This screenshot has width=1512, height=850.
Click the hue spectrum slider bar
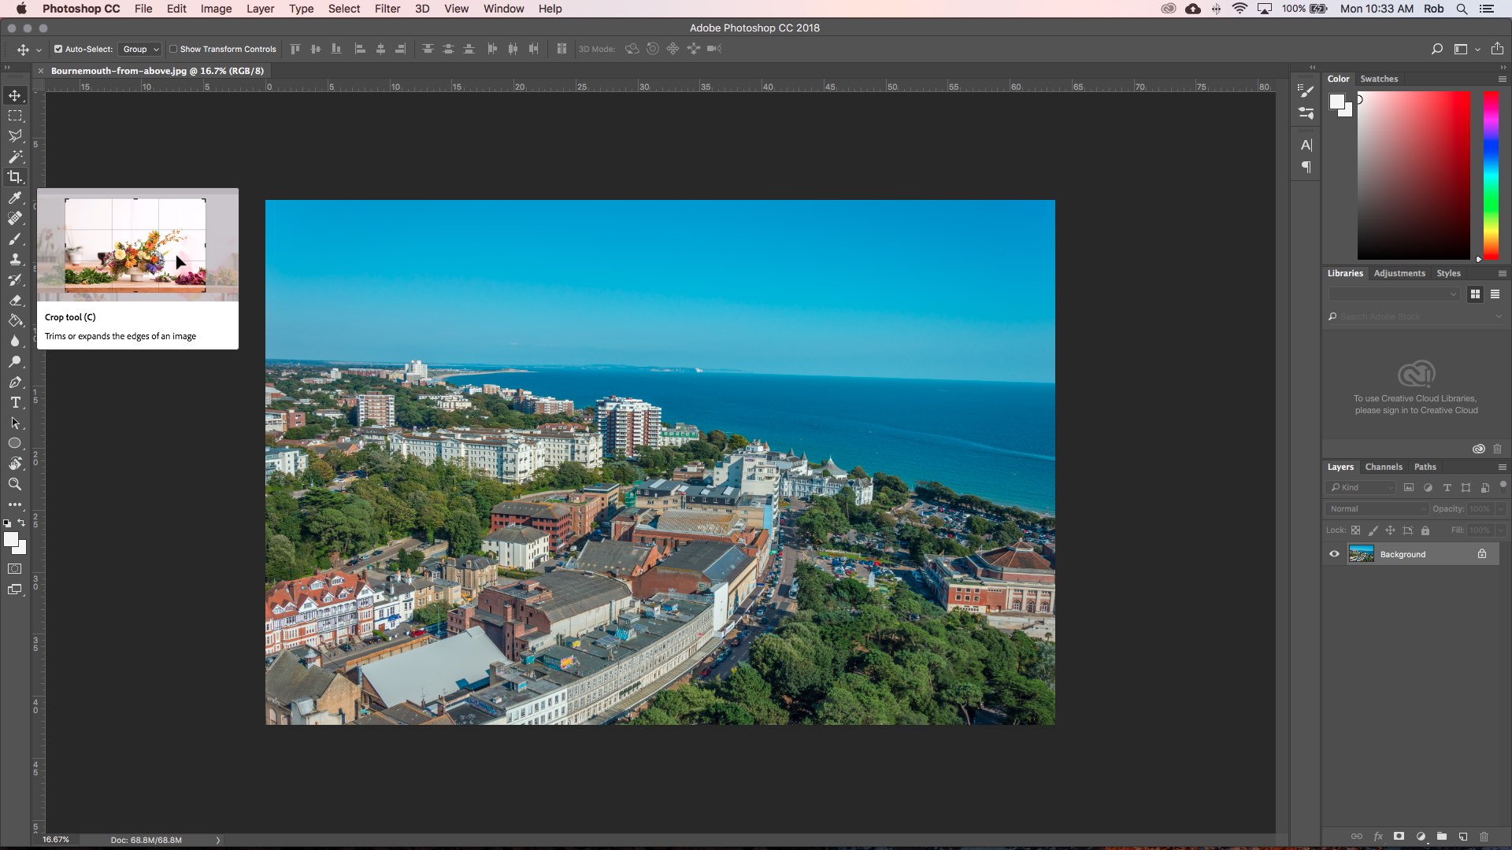coord(1491,175)
